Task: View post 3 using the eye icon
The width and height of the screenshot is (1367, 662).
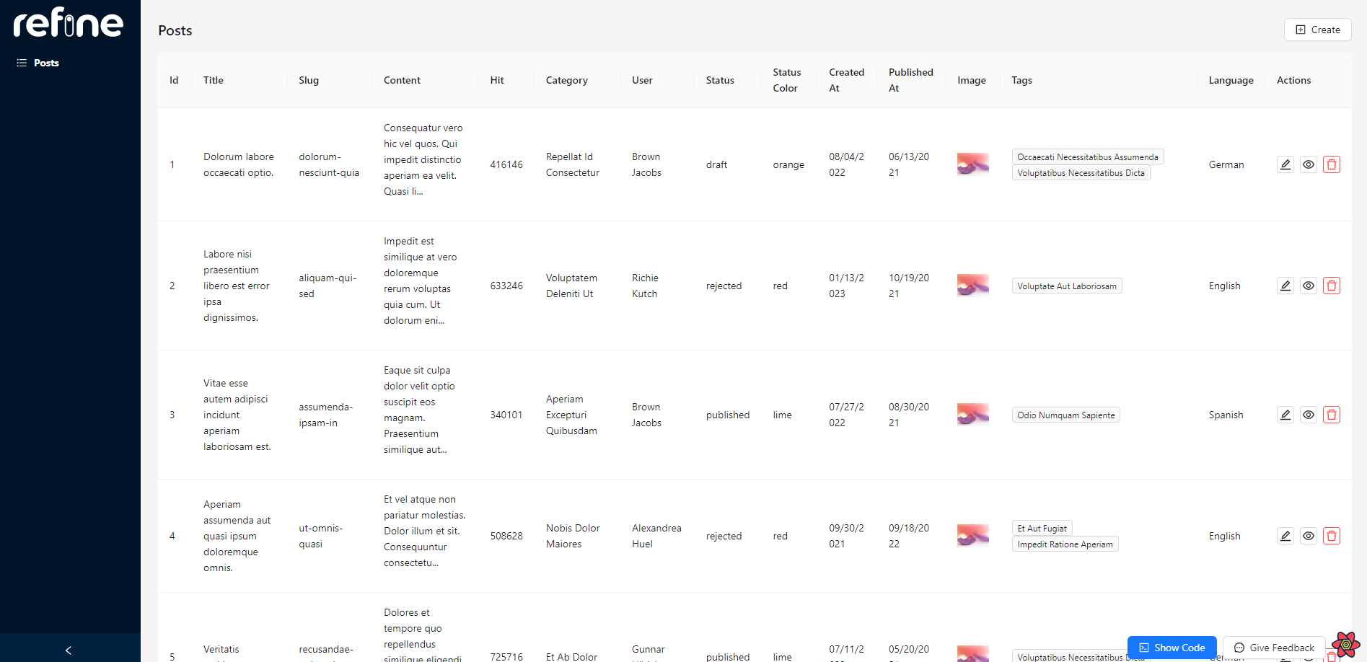Action: [x=1308, y=415]
